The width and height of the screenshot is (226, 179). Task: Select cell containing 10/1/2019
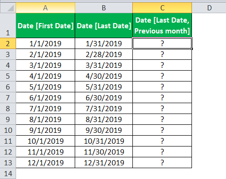tap(45, 141)
